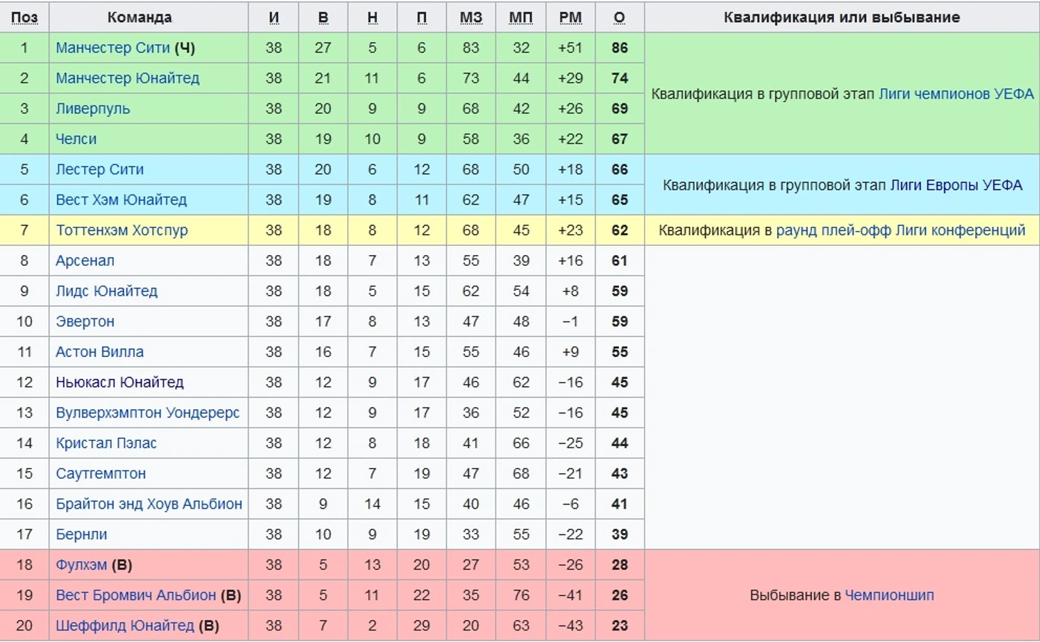
Task: Open the Челси team page
Action: 76,139
